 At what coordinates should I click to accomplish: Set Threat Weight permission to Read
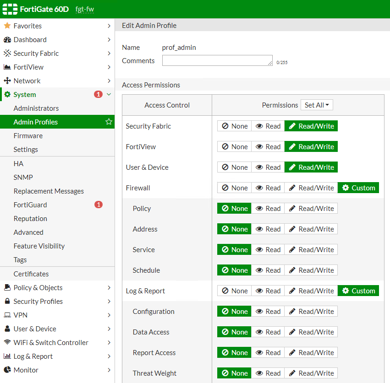tap(268, 373)
